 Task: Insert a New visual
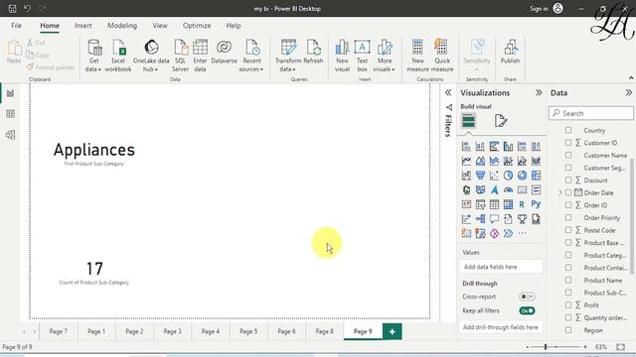[342, 56]
